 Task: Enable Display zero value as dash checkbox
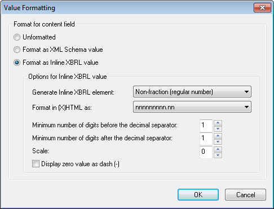click(36, 164)
